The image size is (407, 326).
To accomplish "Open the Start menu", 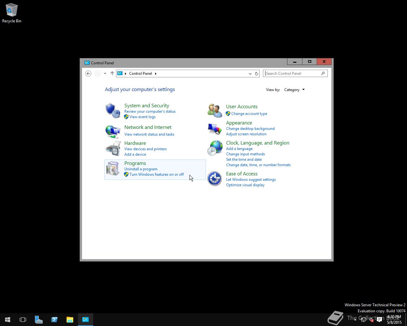I will 8,320.
